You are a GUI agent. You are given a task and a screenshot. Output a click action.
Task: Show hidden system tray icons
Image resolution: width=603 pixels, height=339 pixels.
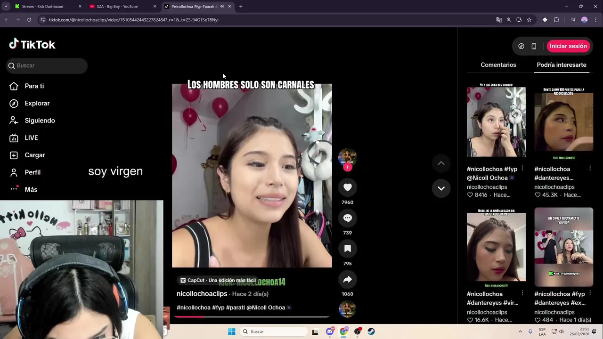point(520,331)
